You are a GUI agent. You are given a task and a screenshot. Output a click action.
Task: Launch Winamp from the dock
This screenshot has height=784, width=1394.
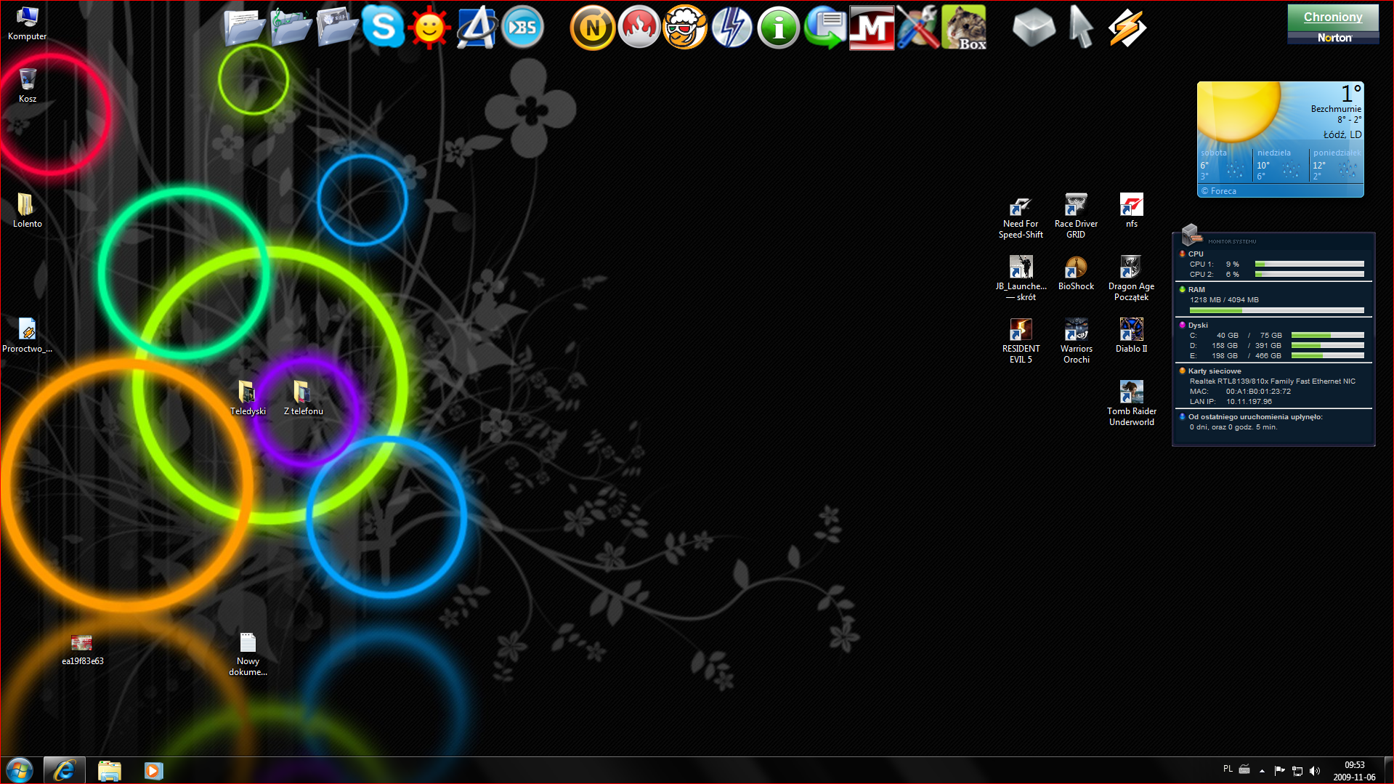[1127, 28]
